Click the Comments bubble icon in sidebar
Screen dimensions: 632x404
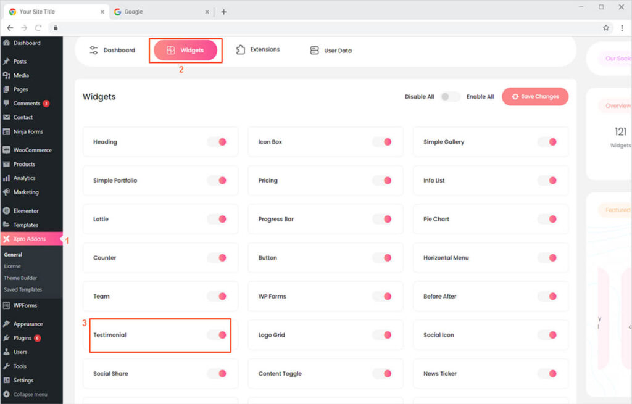[x=7, y=104]
